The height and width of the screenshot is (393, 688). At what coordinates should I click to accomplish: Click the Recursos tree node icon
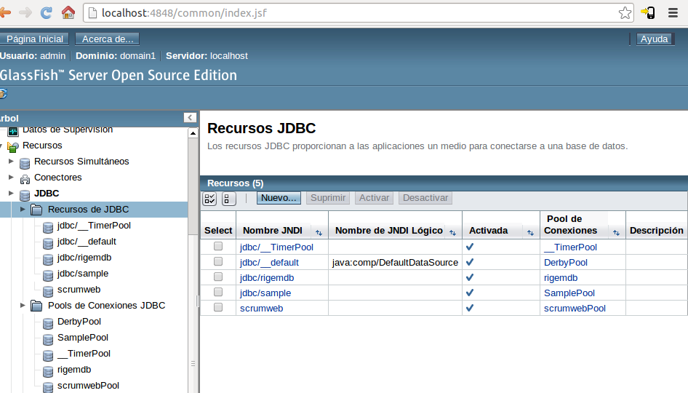click(13, 147)
